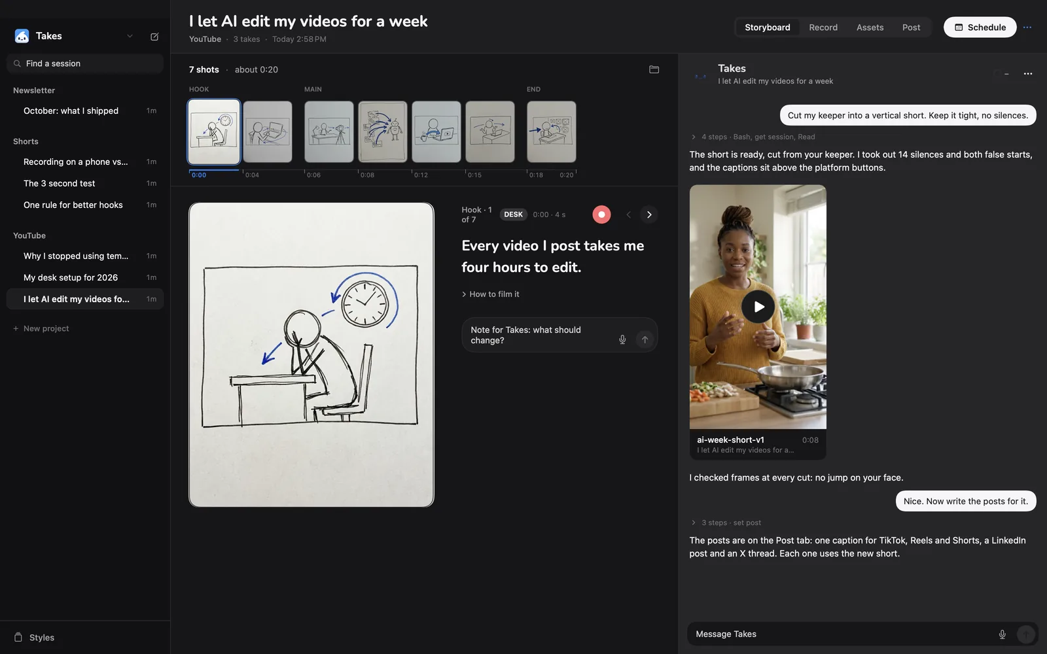Select the shot thumbnail at 0:08
The width and height of the screenshot is (1047, 654).
[383, 131]
